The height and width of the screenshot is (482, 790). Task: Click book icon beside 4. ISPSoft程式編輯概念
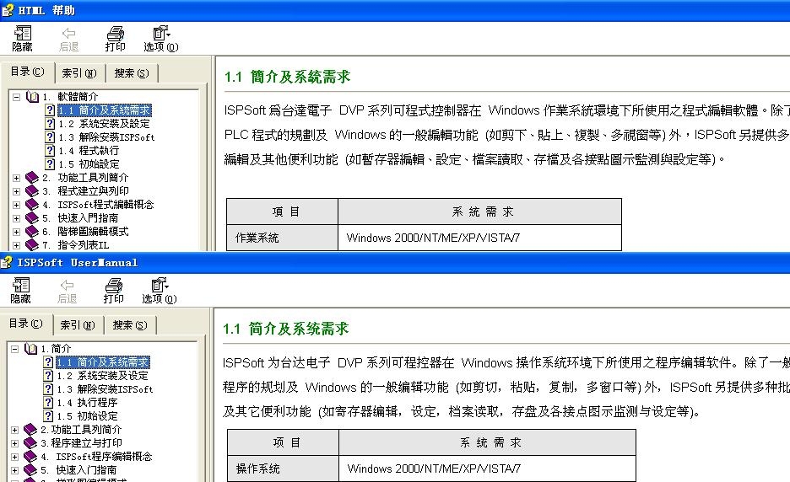(x=32, y=205)
